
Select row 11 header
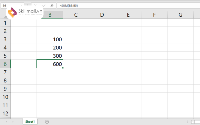5,105
